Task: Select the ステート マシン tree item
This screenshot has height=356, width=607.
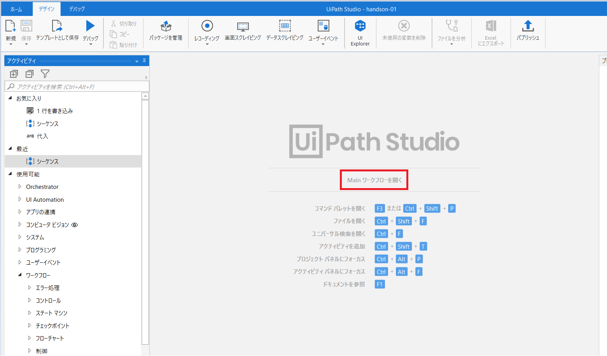Action: [x=51, y=313]
